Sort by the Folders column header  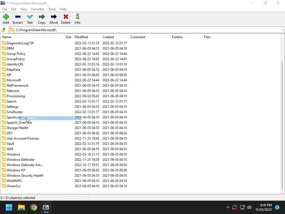coord(170,37)
